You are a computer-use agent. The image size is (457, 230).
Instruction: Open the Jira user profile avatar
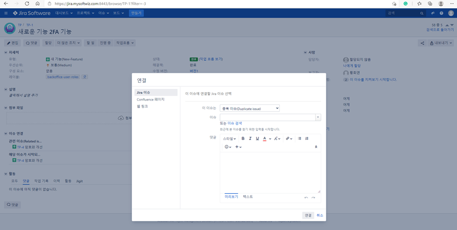(451, 13)
